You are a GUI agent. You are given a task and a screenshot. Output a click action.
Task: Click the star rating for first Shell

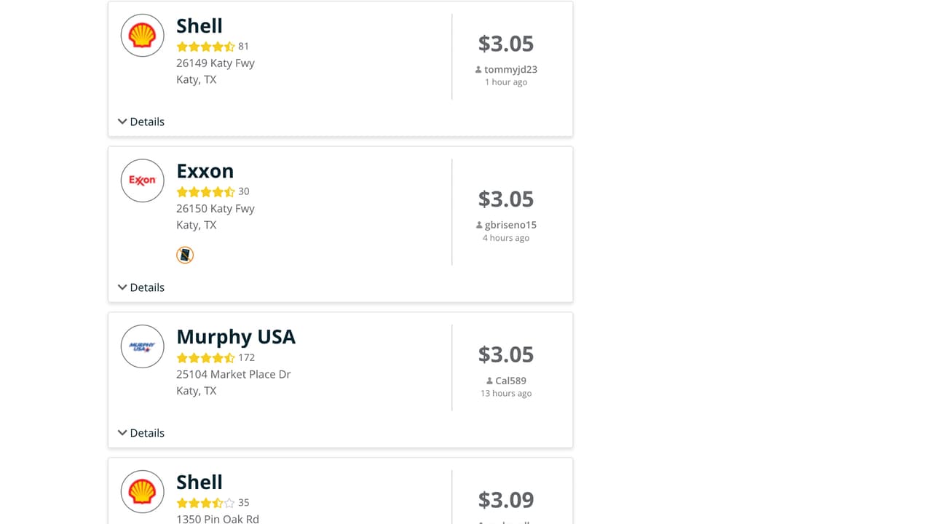[x=205, y=47]
